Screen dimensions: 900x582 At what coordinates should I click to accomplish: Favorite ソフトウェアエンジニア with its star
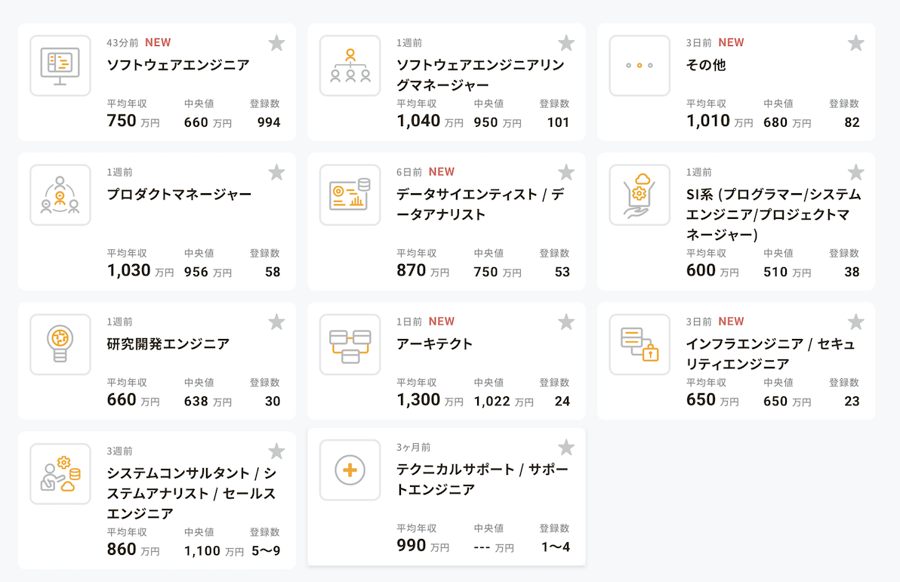[276, 43]
